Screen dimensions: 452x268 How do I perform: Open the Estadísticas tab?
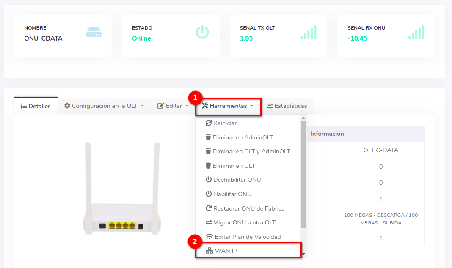tap(287, 106)
